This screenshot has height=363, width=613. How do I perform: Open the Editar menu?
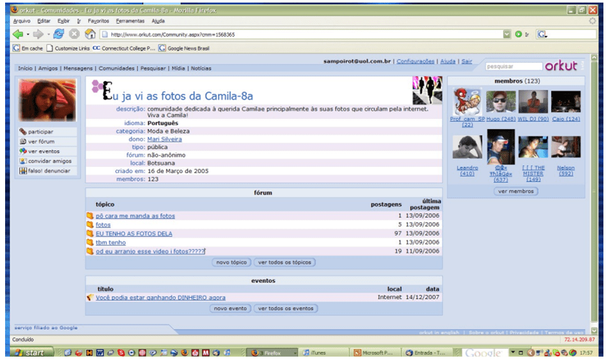click(43, 21)
